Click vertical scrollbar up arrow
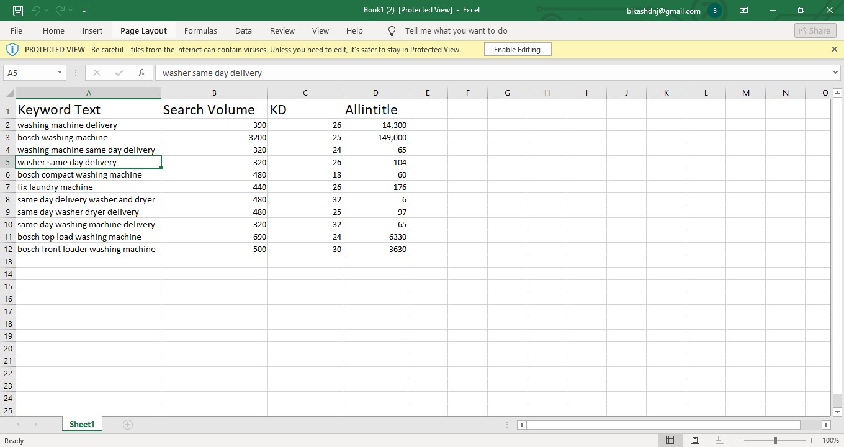844x447 pixels. [x=837, y=93]
